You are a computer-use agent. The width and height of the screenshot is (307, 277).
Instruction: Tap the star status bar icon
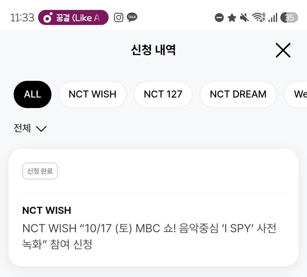[x=232, y=18]
